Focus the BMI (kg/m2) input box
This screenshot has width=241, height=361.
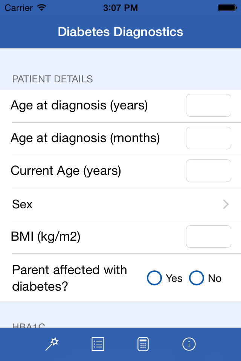pyautogui.click(x=209, y=237)
